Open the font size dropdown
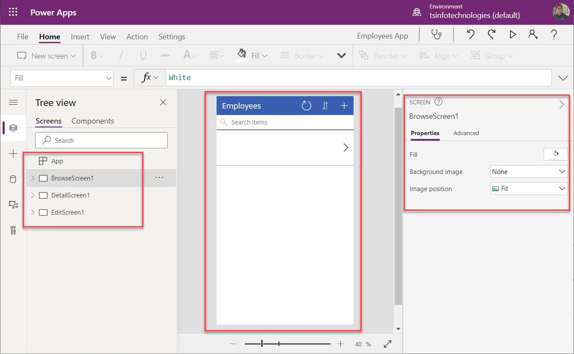The height and width of the screenshot is (354, 574). tap(190, 56)
